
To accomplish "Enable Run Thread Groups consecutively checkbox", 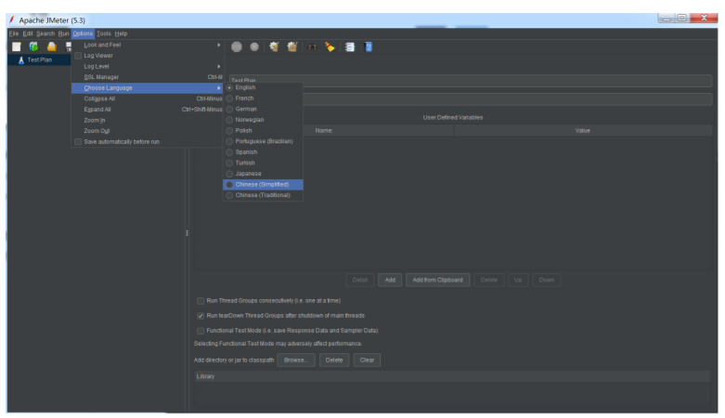I will click(201, 301).
